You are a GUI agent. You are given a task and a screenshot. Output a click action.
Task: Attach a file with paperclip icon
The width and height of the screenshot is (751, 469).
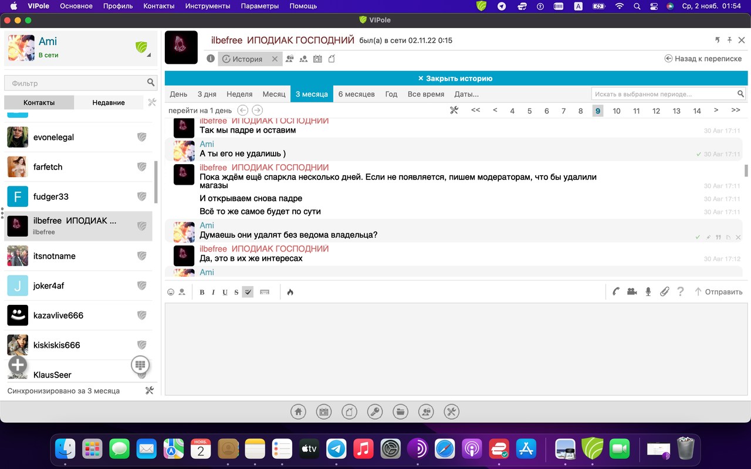pos(664,291)
